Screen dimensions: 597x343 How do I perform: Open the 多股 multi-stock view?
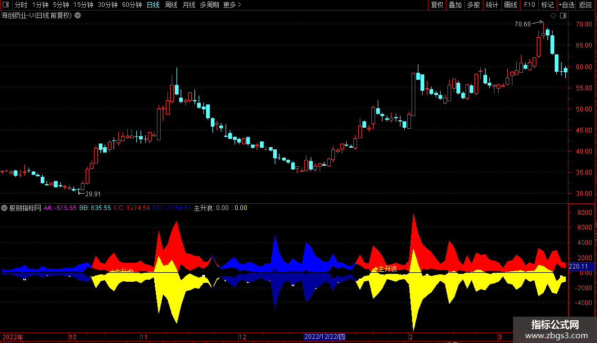(473, 5)
